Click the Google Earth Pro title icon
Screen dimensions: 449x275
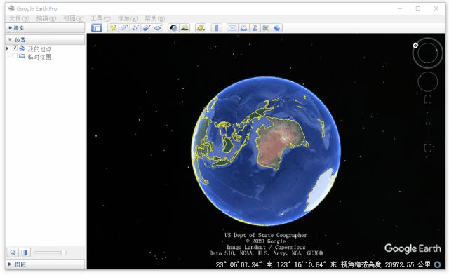(x=11, y=8)
